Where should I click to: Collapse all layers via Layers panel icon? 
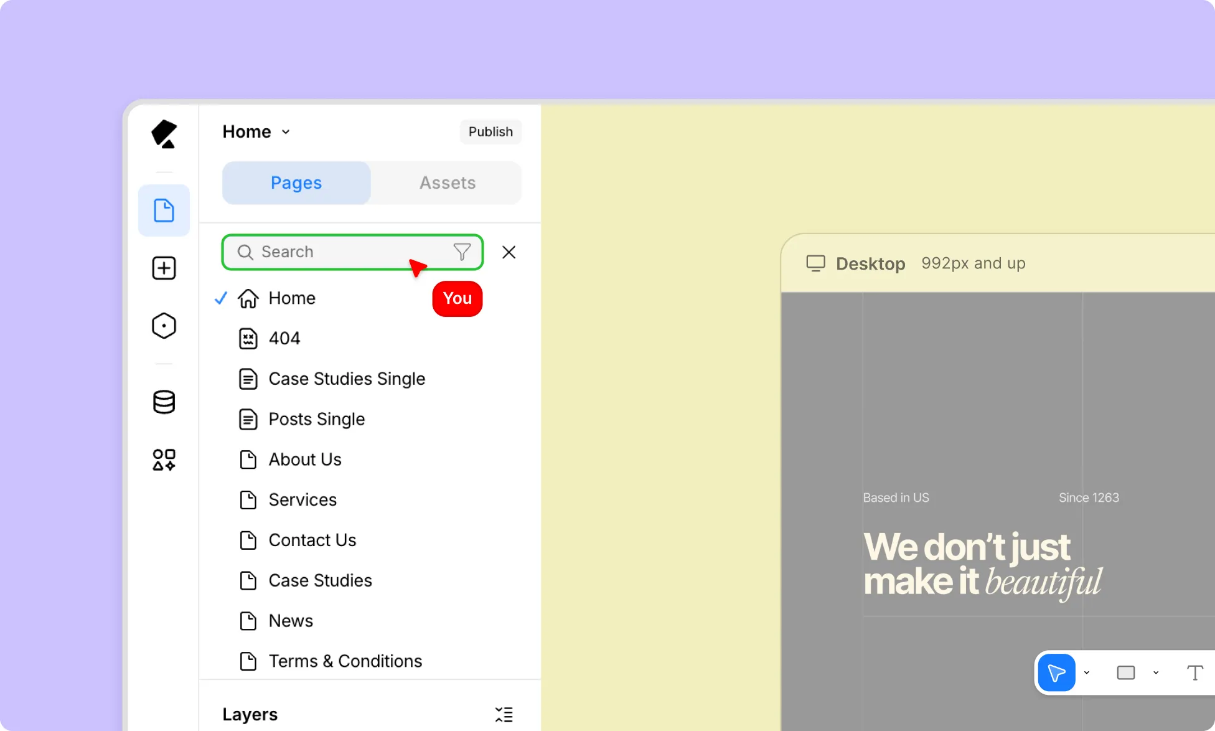tap(504, 715)
